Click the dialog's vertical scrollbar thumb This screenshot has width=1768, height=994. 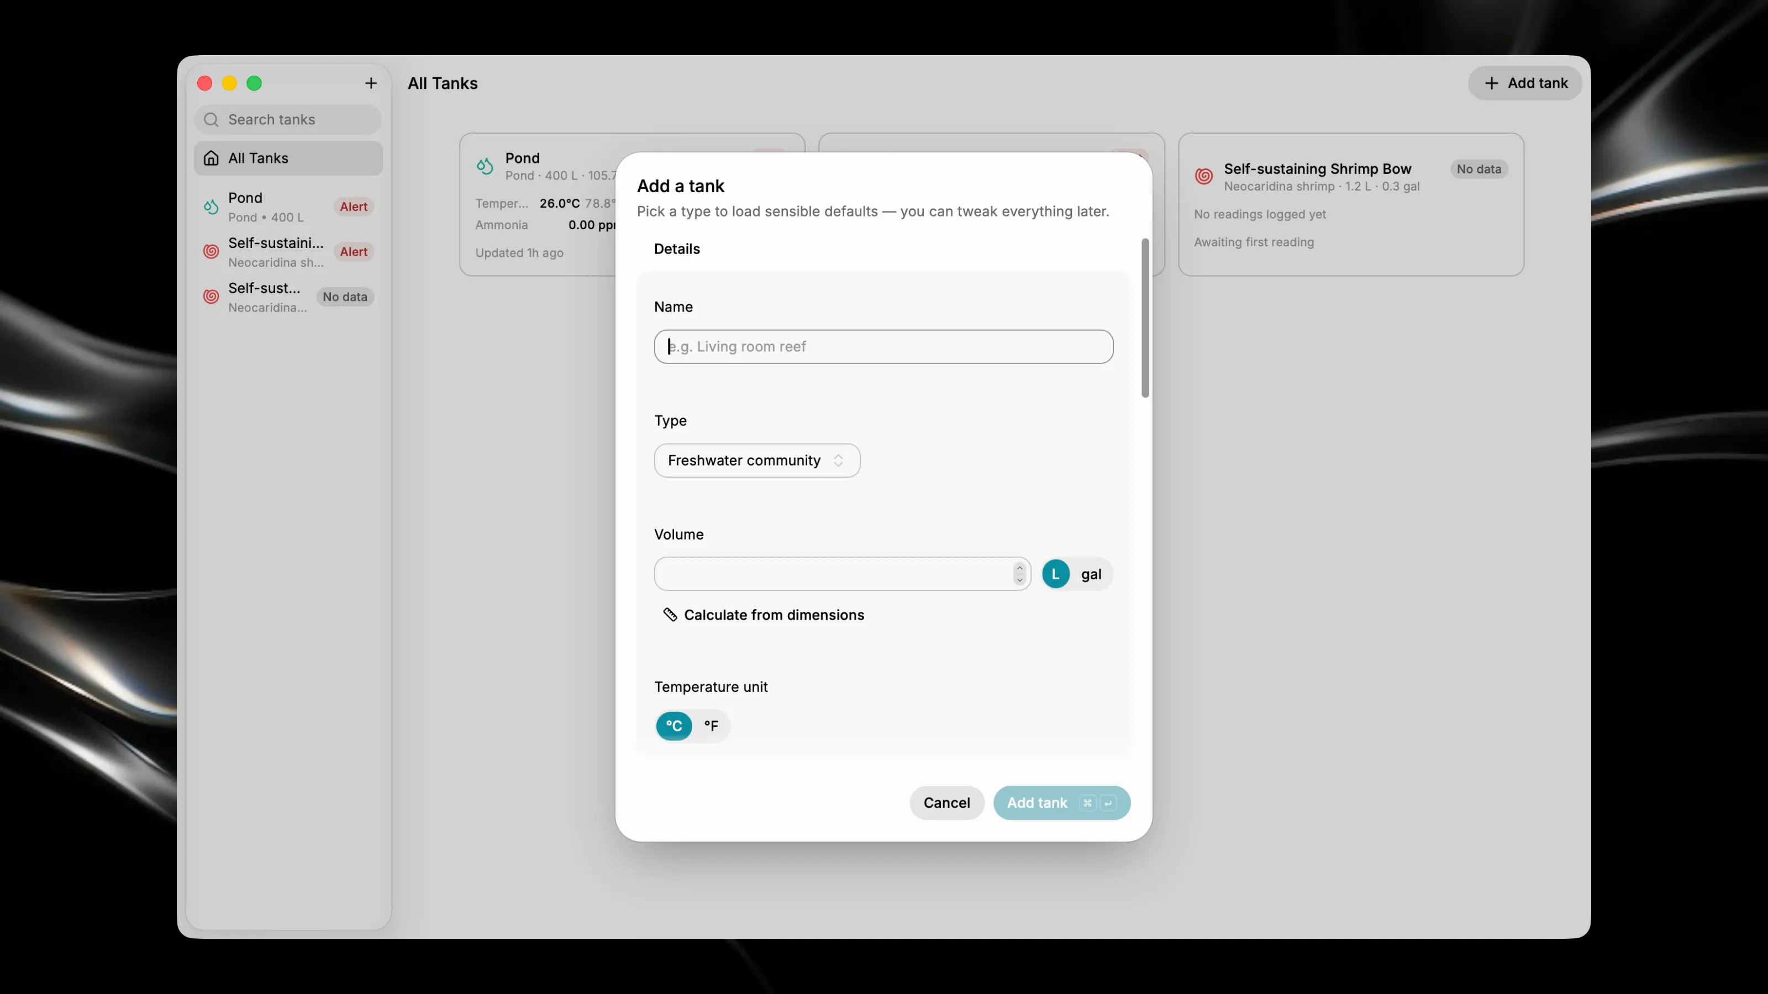(x=1145, y=318)
